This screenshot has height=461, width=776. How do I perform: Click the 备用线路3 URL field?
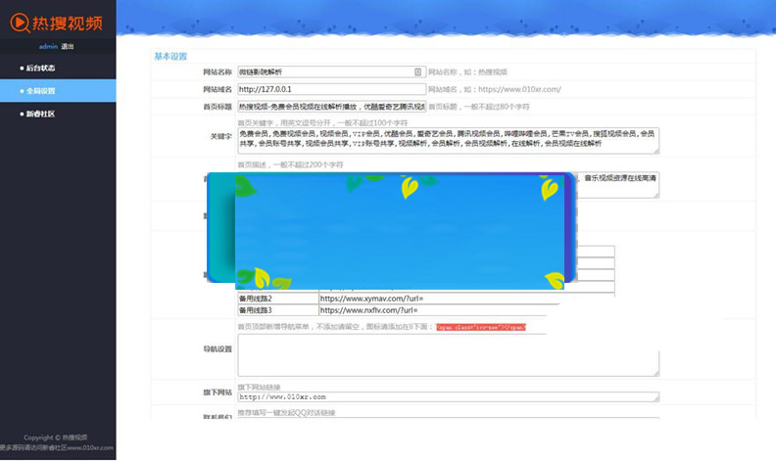click(437, 310)
